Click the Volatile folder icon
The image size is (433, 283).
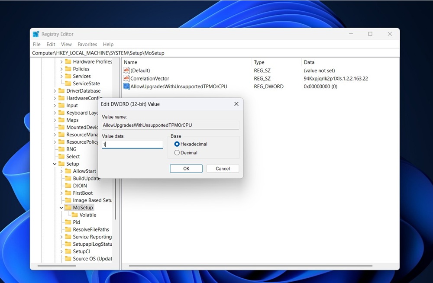[75, 215]
